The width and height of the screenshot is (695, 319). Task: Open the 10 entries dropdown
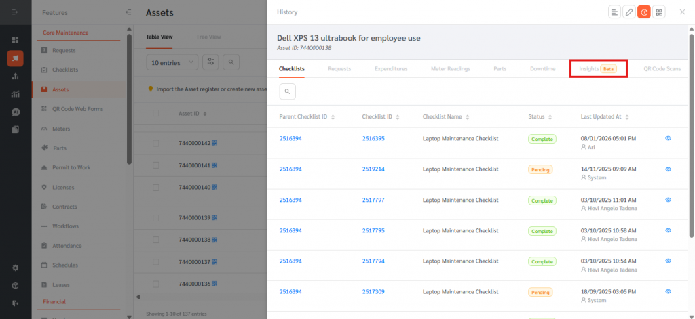(172, 62)
